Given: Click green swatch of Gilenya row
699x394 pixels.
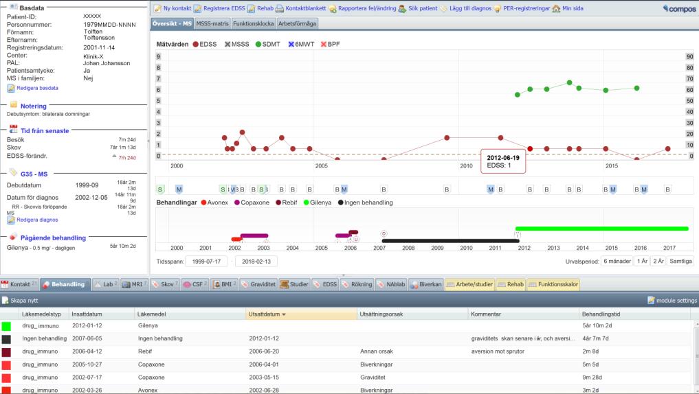Looking at the screenshot, I should click(x=6, y=326).
